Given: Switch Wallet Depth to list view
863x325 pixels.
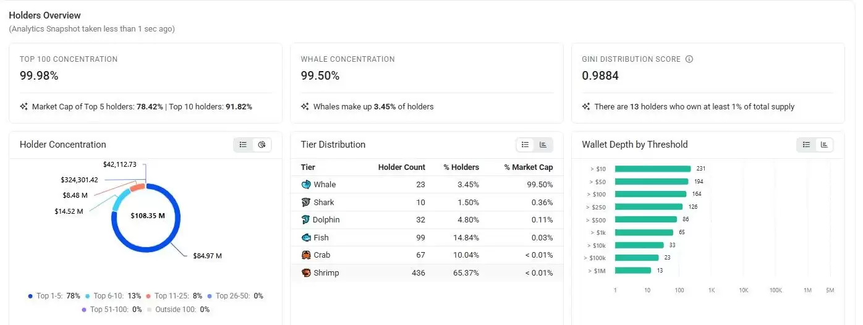Looking at the screenshot, I should click(806, 145).
